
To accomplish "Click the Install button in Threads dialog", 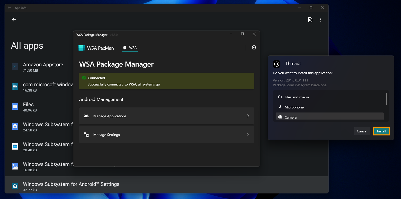I will (381, 131).
